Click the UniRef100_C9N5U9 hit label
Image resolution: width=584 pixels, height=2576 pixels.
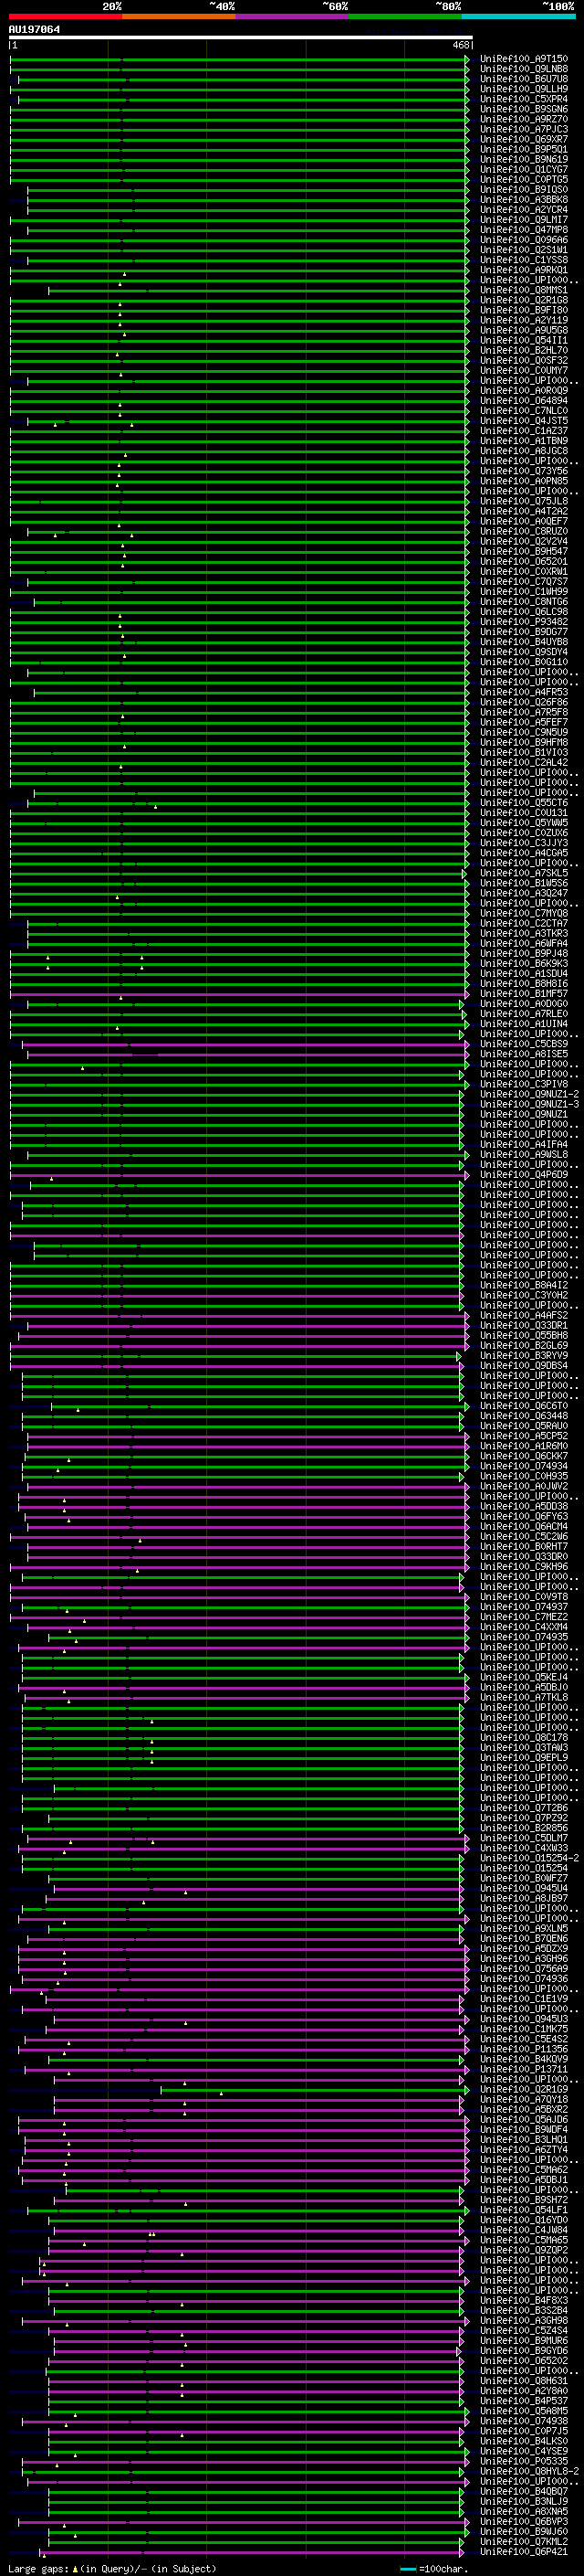(524, 732)
